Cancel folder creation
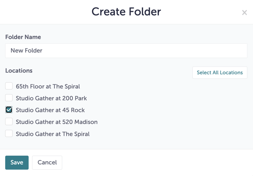The height and width of the screenshot is (176, 253). coord(47,162)
